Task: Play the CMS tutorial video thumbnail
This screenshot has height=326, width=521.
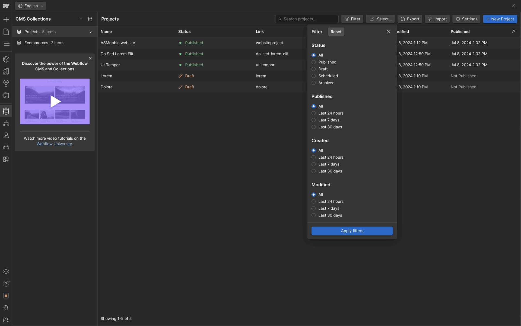Action: (55, 102)
